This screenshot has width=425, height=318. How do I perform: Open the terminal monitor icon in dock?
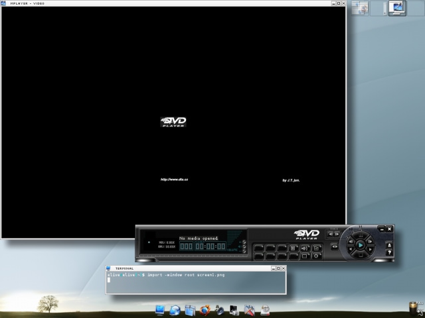(159, 310)
